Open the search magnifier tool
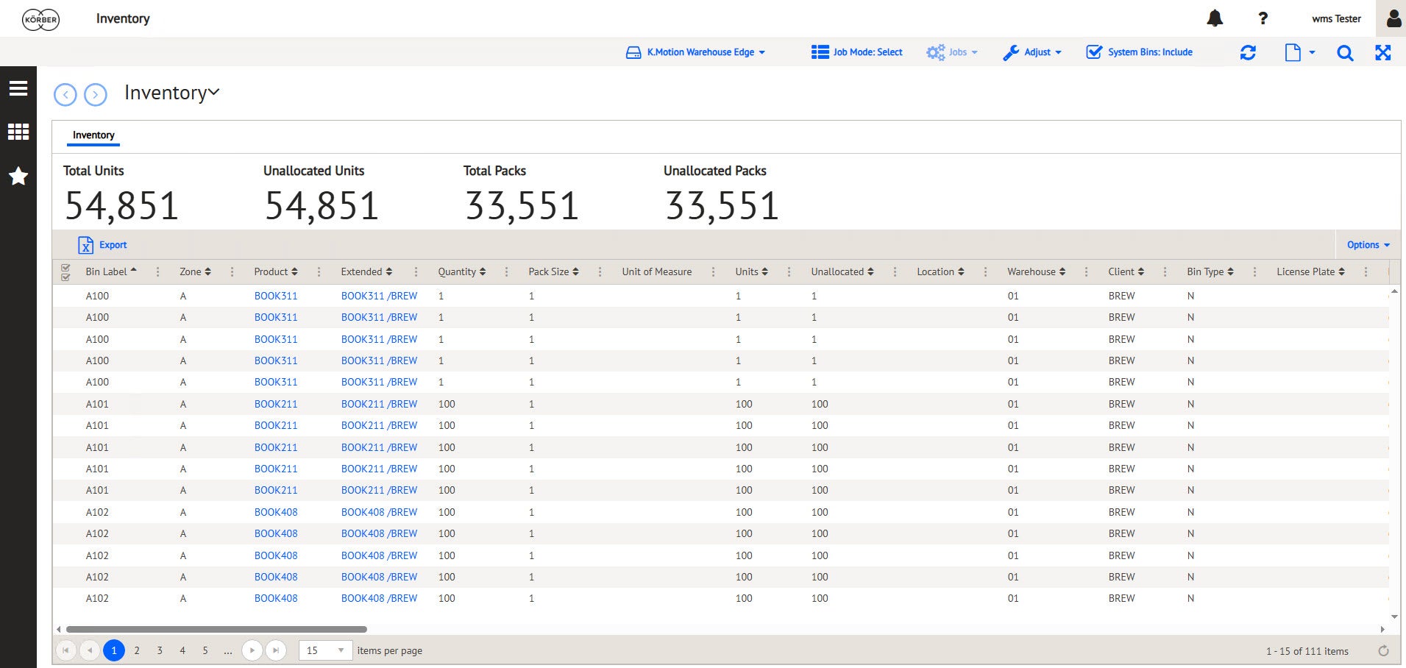 1345,52
